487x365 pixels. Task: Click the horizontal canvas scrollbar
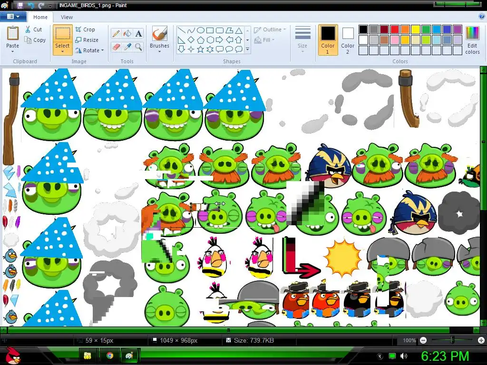click(x=228, y=330)
